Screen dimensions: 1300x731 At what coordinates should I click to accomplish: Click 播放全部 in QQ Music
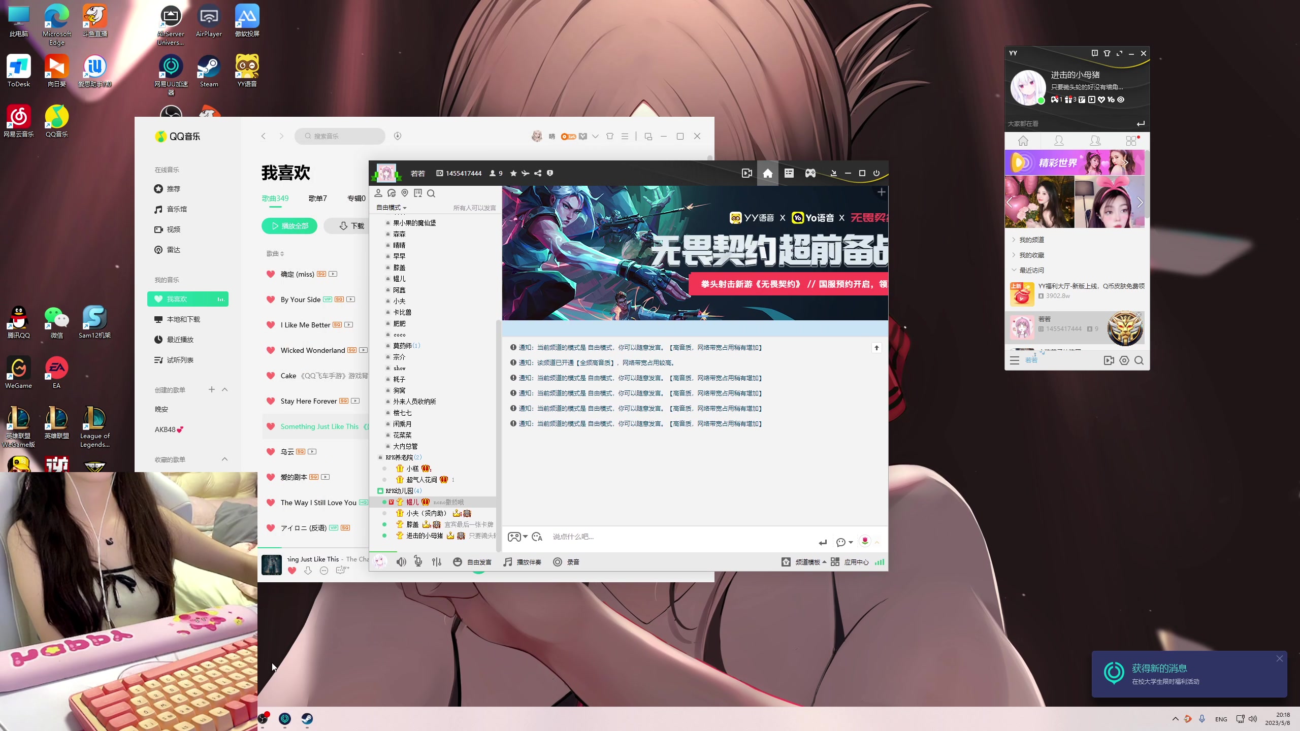pyautogui.click(x=289, y=226)
